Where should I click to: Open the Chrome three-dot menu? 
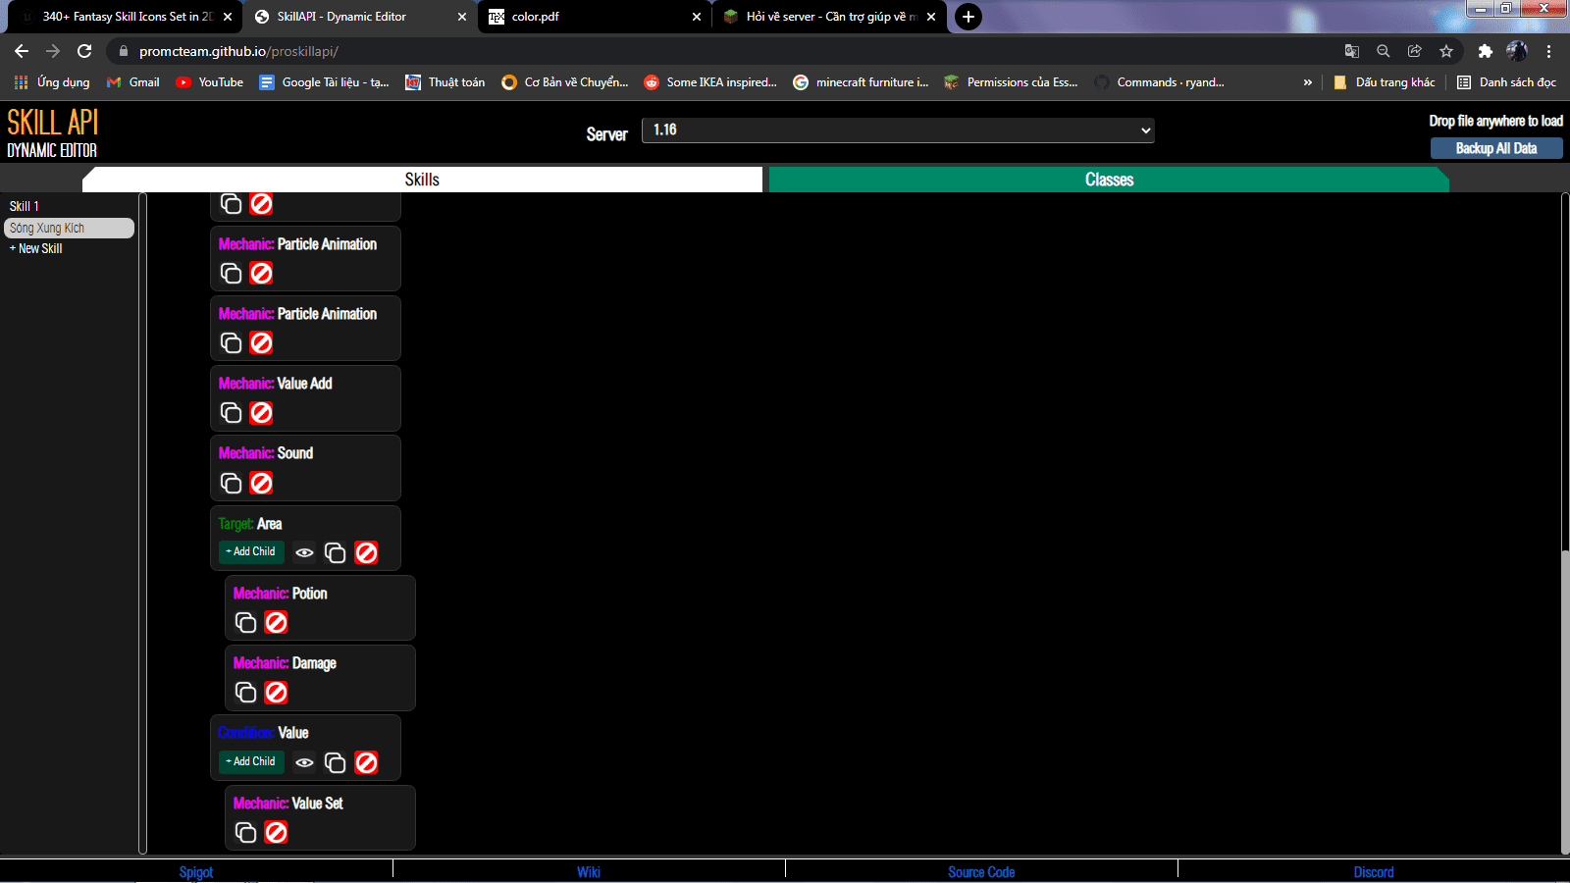[1549, 51]
